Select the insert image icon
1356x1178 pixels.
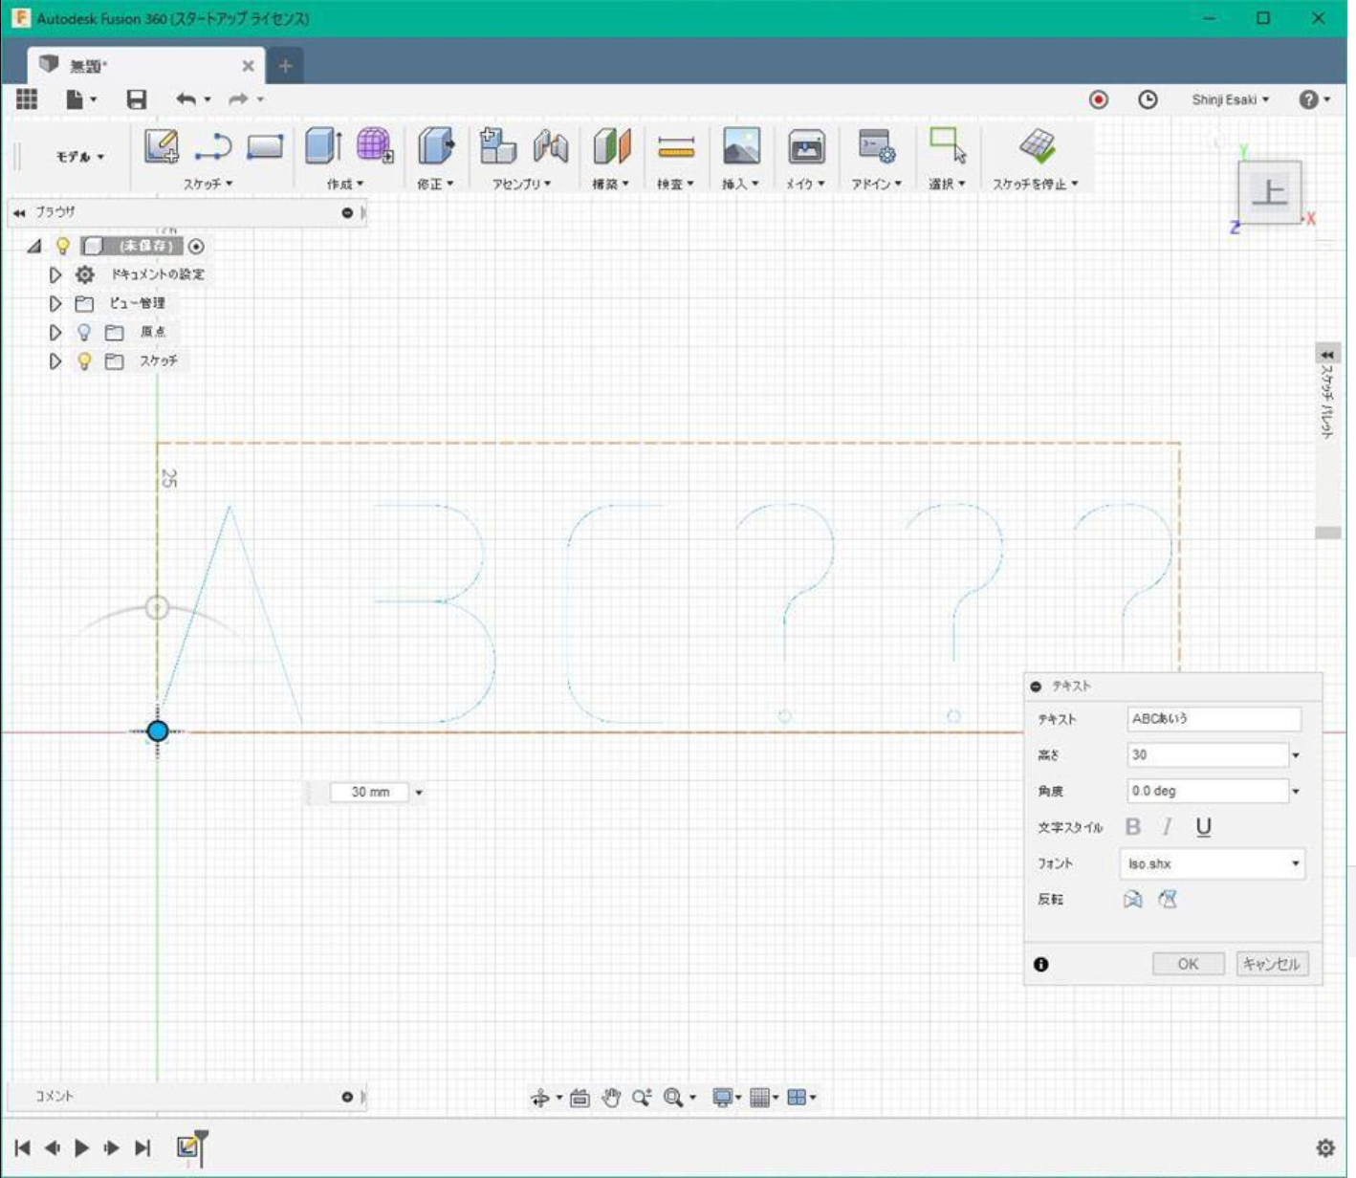point(741,146)
